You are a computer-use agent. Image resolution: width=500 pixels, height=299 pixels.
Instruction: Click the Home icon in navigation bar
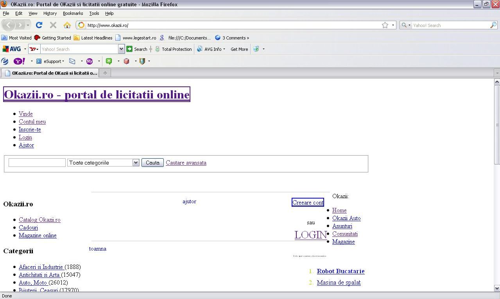(x=67, y=25)
